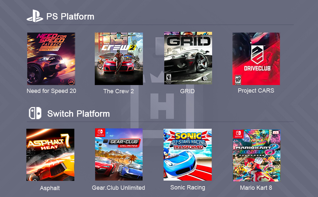Click the PS Platform heading
This screenshot has height=197, width=318.
pos(70,16)
